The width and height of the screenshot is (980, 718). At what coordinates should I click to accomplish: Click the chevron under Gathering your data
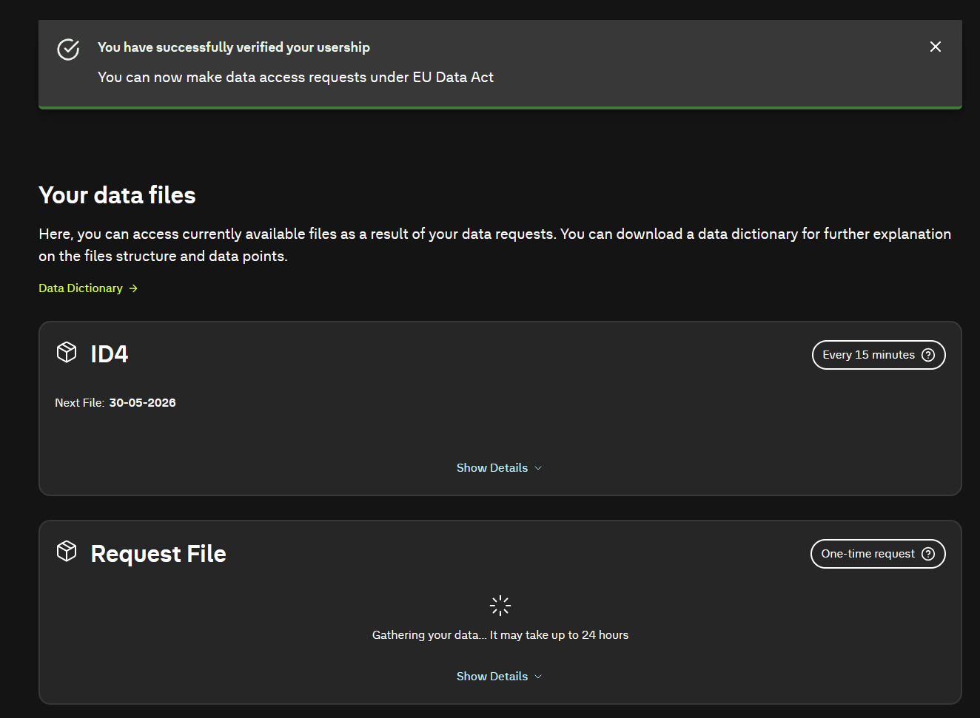point(538,677)
